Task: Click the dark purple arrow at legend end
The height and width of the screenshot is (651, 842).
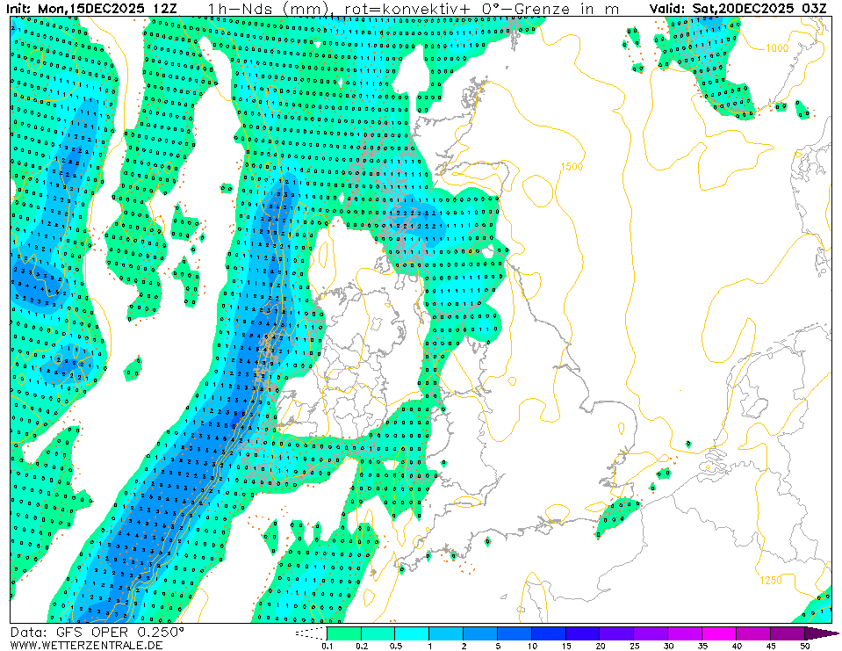Action: pyautogui.click(x=822, y=633)
